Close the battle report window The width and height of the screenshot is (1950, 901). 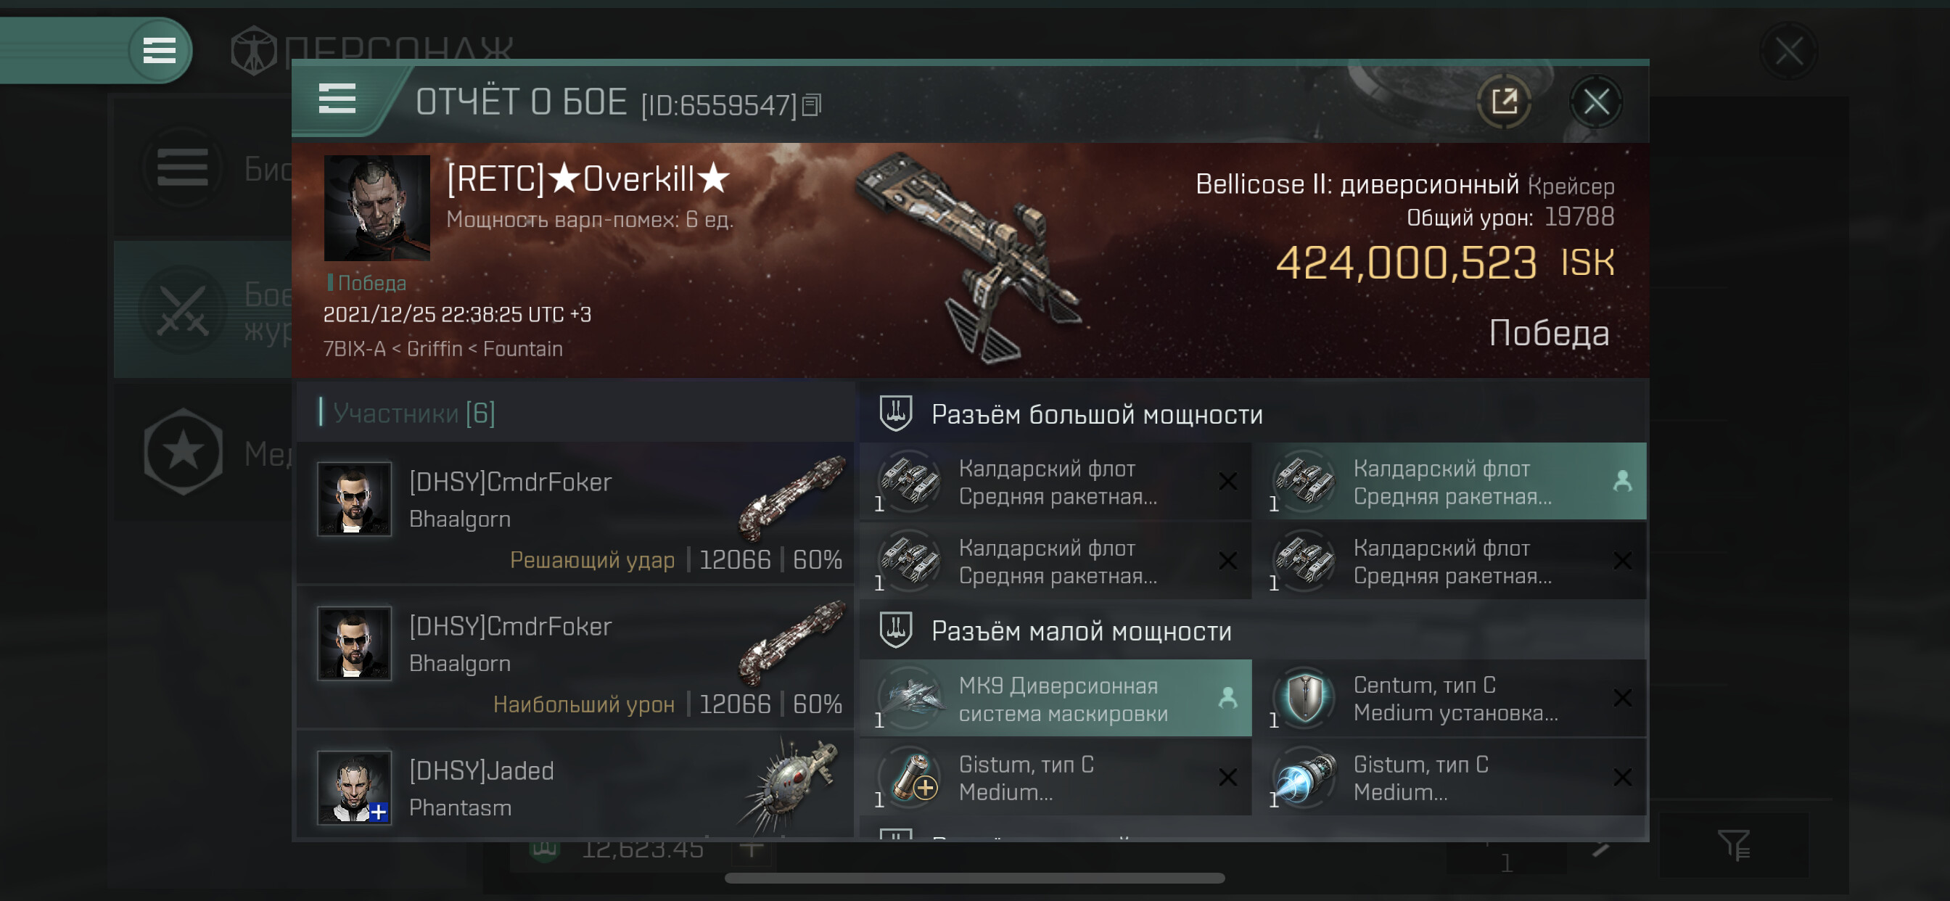click(1596, 102)
